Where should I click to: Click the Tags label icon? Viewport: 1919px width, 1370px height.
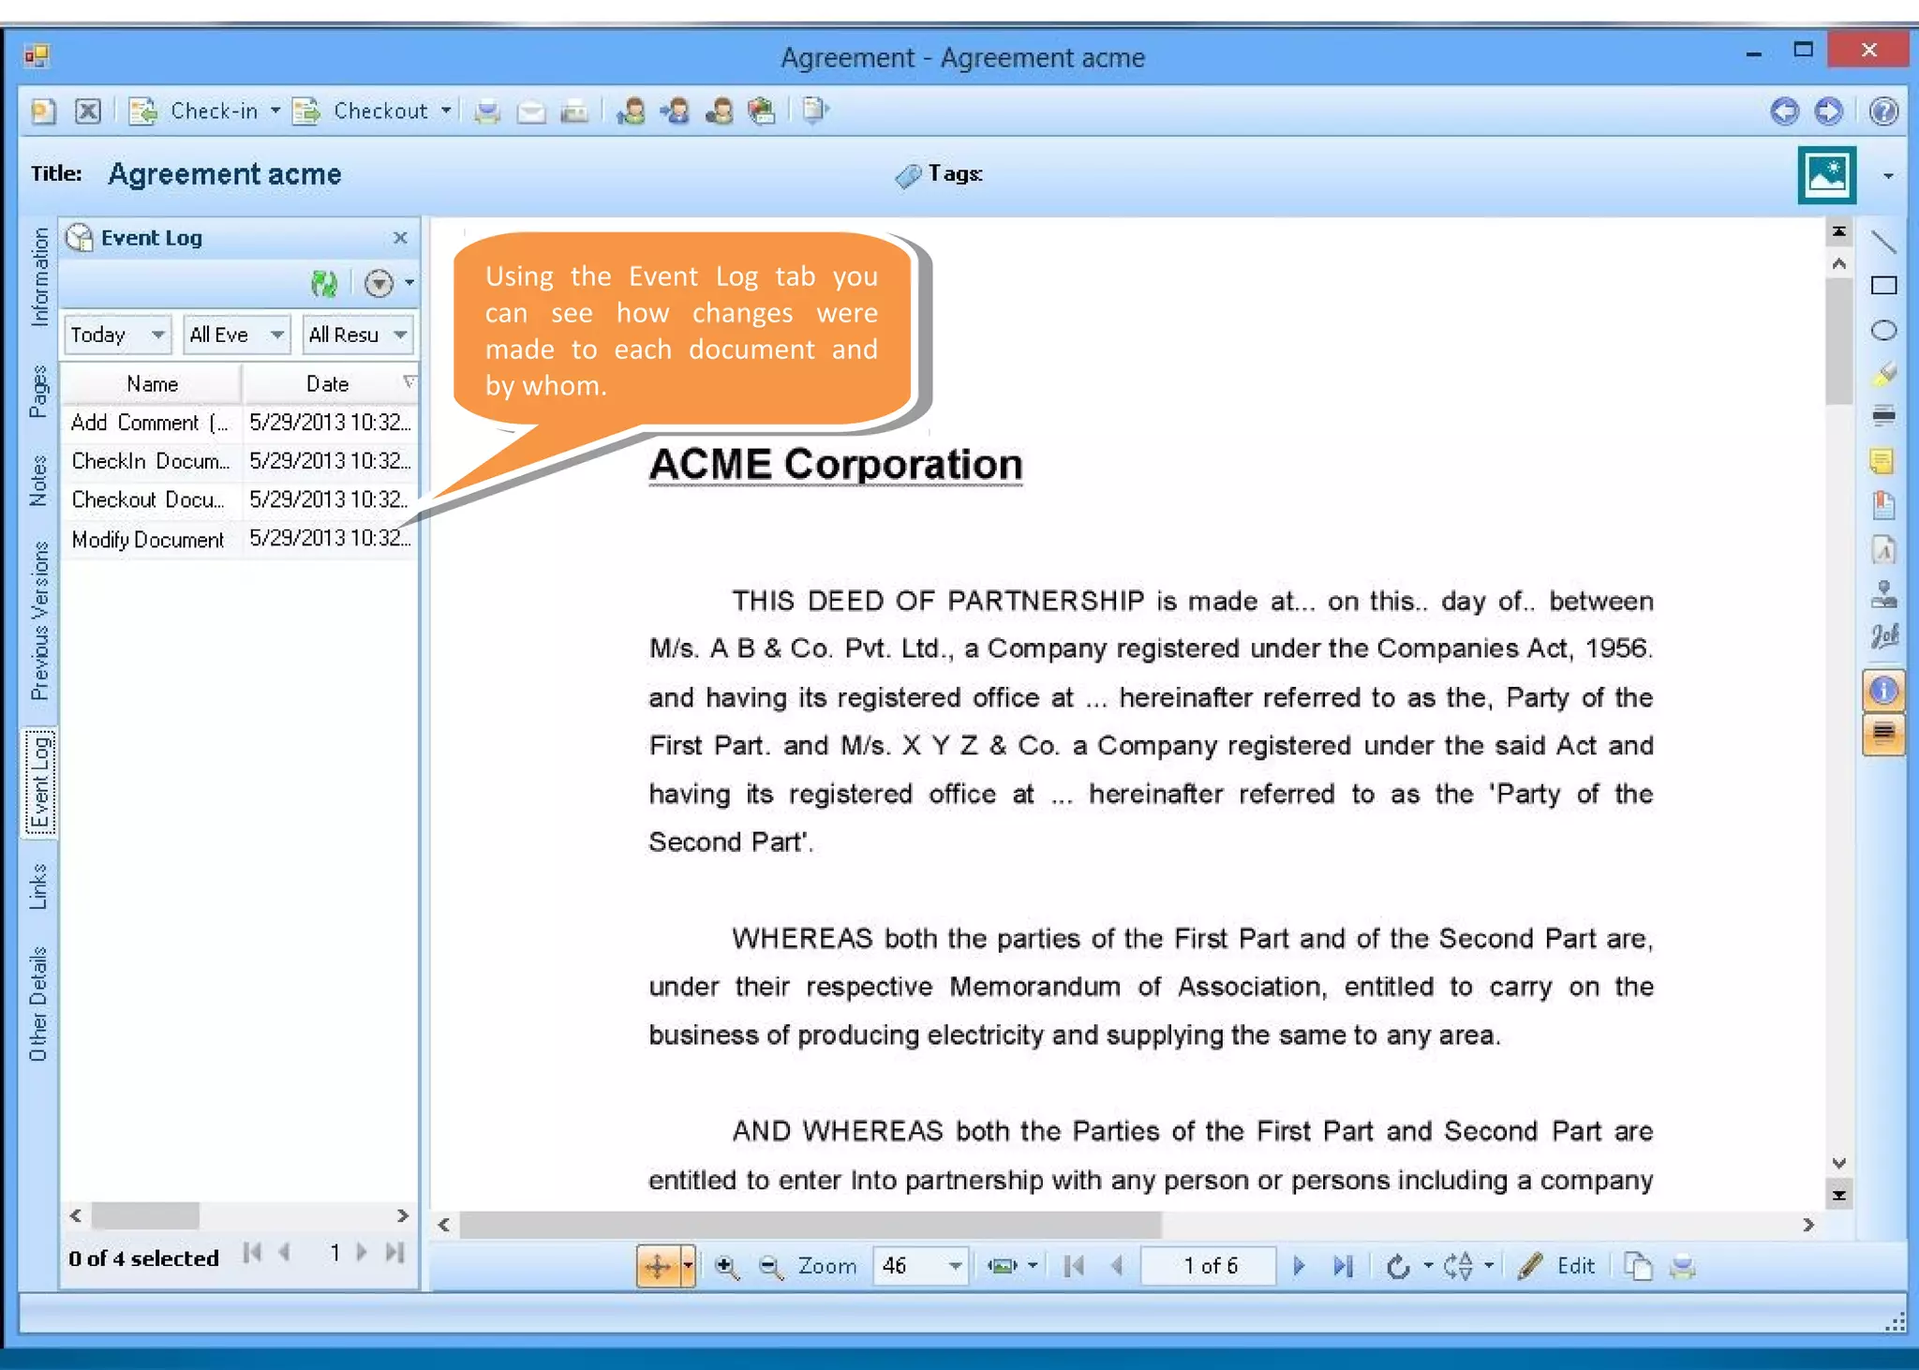point(907,175)
